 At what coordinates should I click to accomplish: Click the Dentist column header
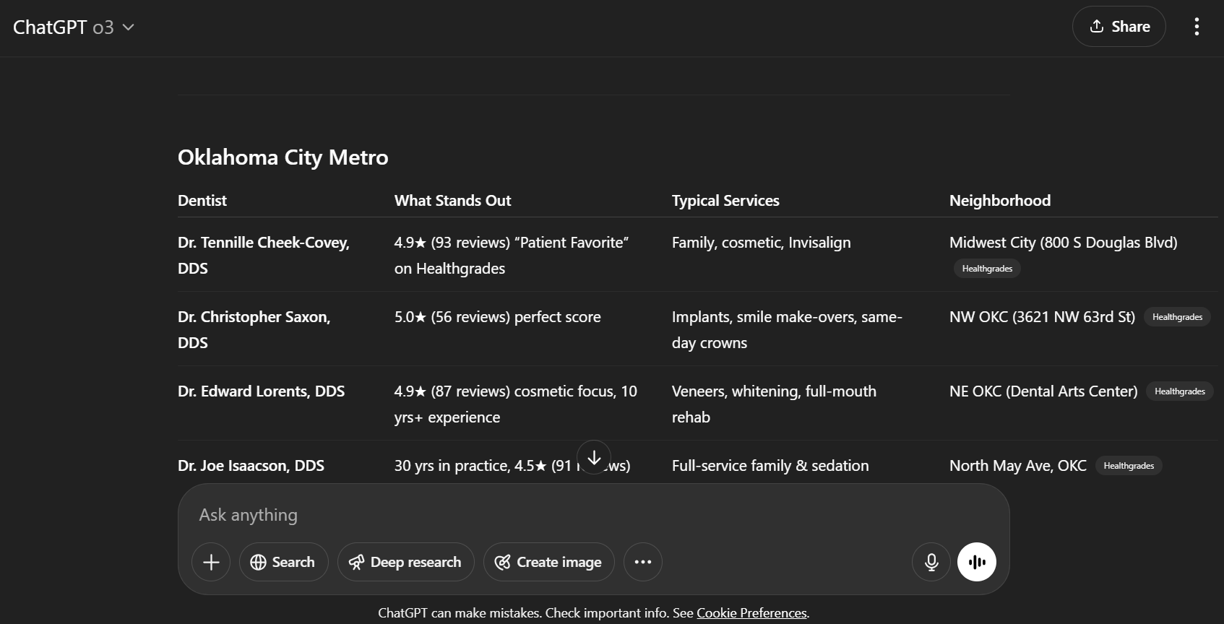tap(202, 201)
